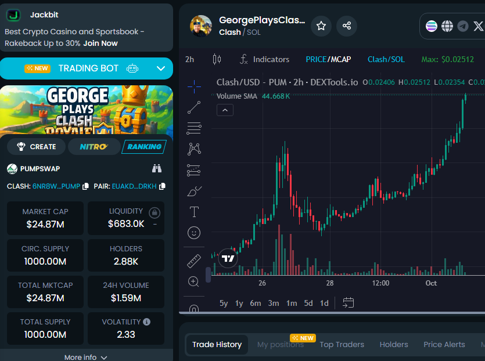Image resolution: width=485 pixels, height=361 pixels.
Task: Click the HOLDERS 2.88K card
Action: pyautogui.click(x=126, y=255)
